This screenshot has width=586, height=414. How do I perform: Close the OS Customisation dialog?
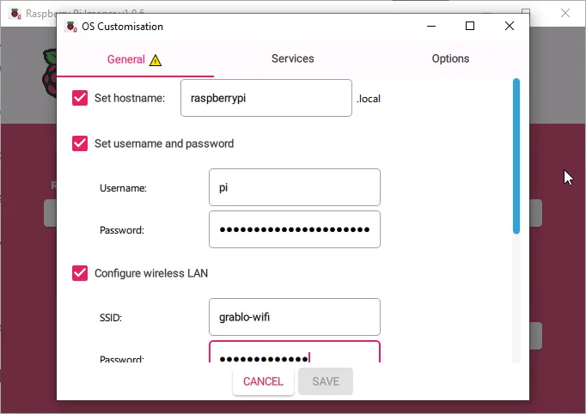509,26
